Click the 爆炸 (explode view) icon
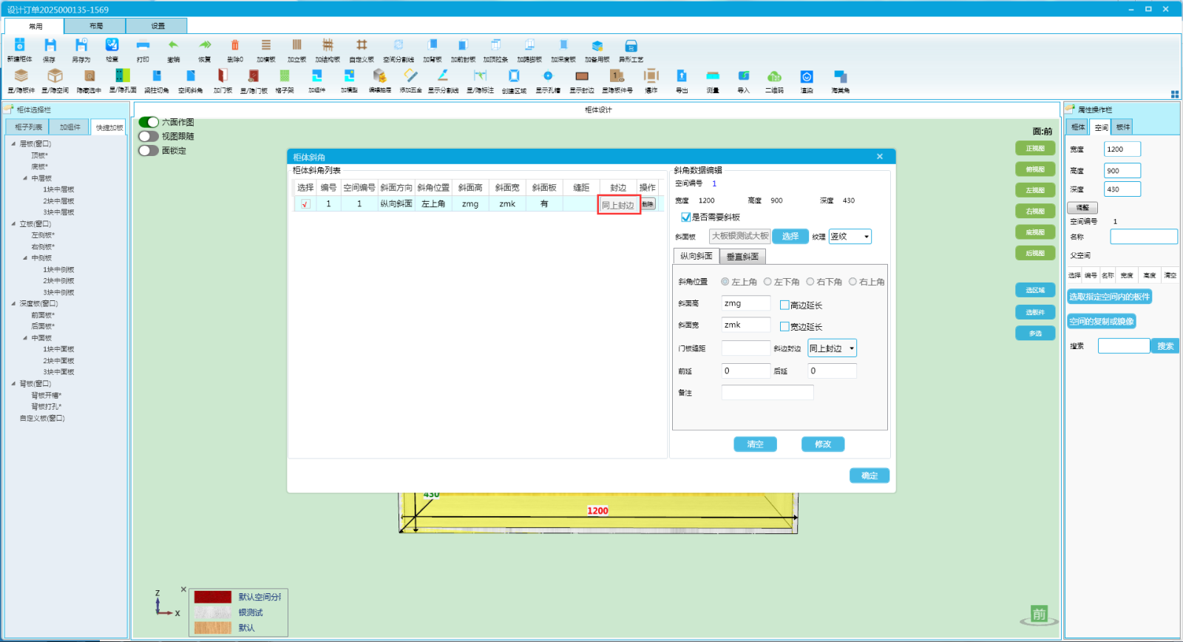The width and height of the screenshot is (1183, 642). 651,76
